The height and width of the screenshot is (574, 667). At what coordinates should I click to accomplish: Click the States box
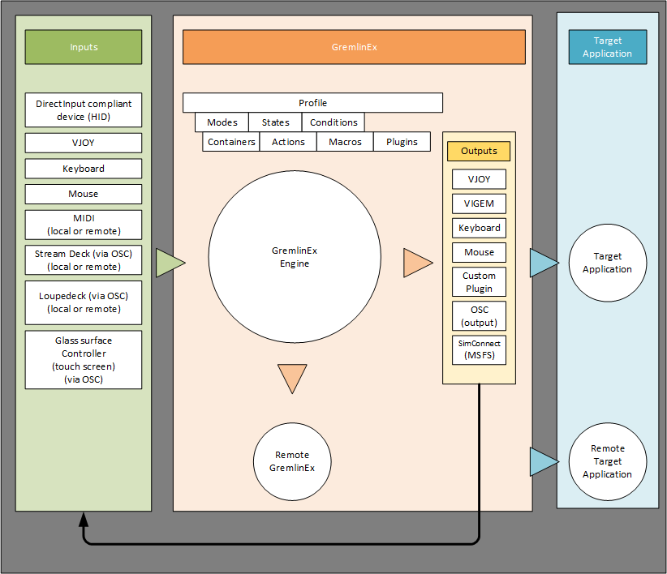point(275,122)
